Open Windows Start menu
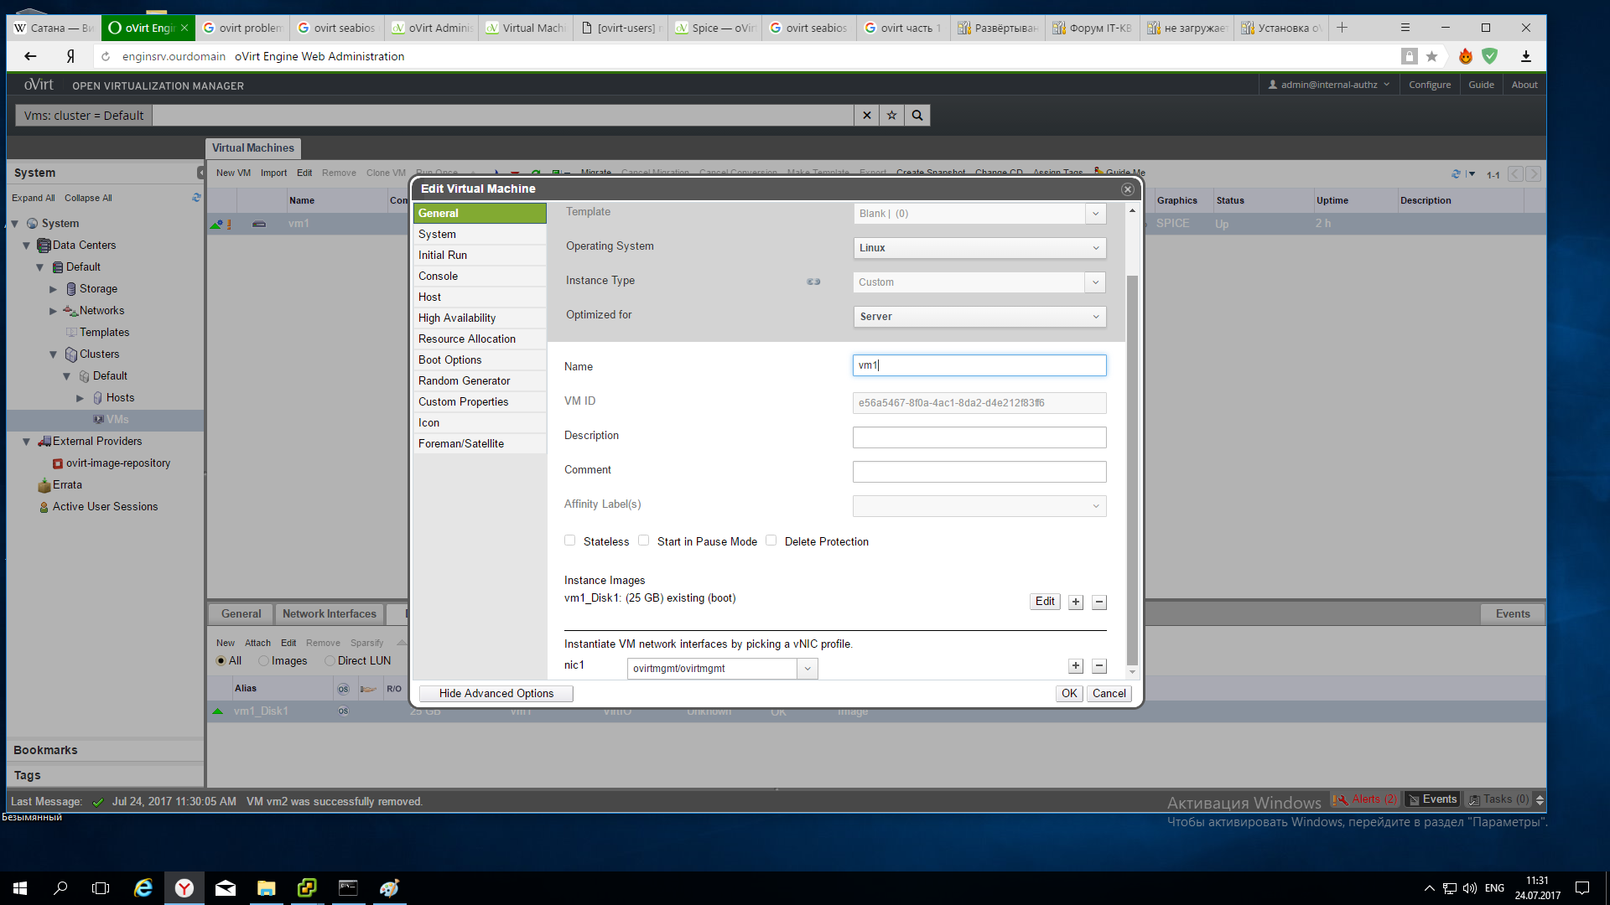The image size is (1610, 905). point(20,887)
